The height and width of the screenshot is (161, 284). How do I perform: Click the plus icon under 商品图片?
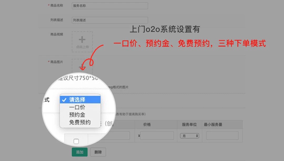coord(82,67)
